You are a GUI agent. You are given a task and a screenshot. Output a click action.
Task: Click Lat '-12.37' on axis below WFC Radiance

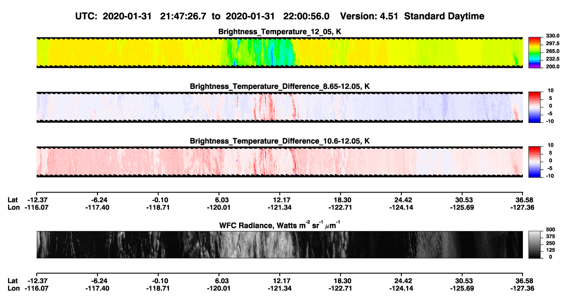(x=37, y=281)
